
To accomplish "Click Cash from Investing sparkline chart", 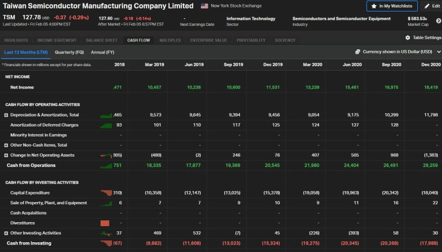I will (x=106, y=243).
